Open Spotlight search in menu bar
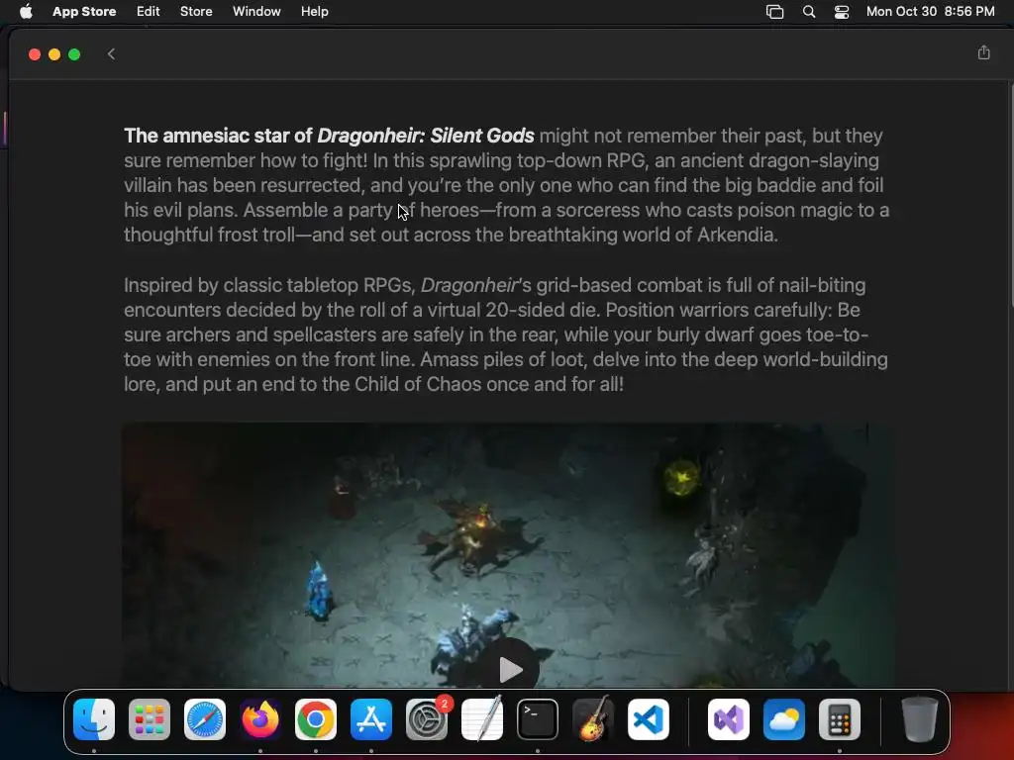Screen dimensions: 1014x760 click(808, 12)
